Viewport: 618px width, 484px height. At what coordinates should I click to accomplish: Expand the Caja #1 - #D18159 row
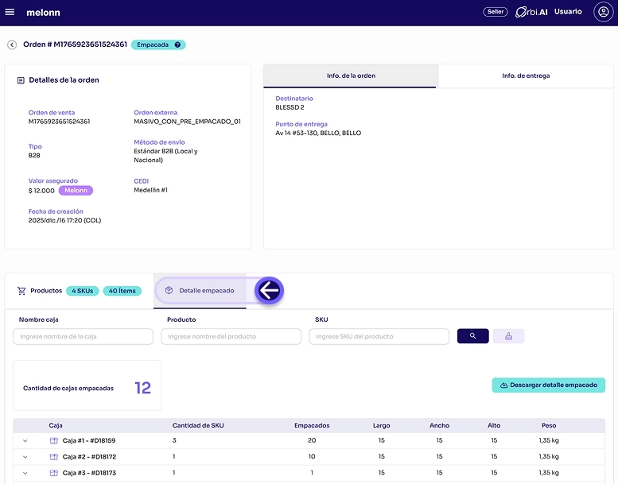(25, 440)
